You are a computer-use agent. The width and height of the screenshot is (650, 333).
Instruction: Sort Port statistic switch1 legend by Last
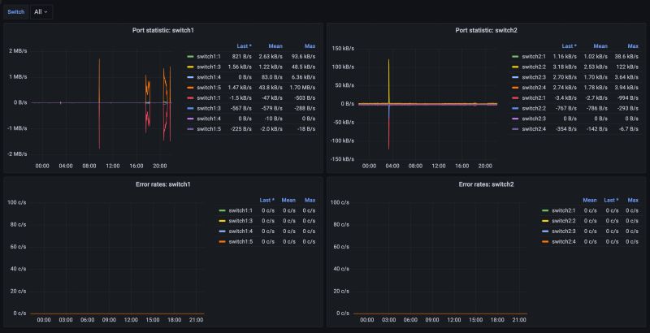[245, 46]
